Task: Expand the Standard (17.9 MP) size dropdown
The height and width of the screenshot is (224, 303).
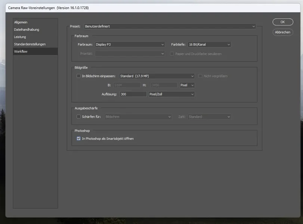Action: click(157, 76)
